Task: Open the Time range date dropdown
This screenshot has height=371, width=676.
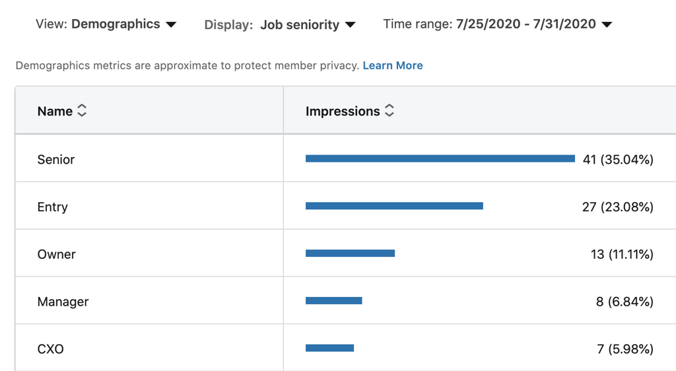Action: [498, 24]
